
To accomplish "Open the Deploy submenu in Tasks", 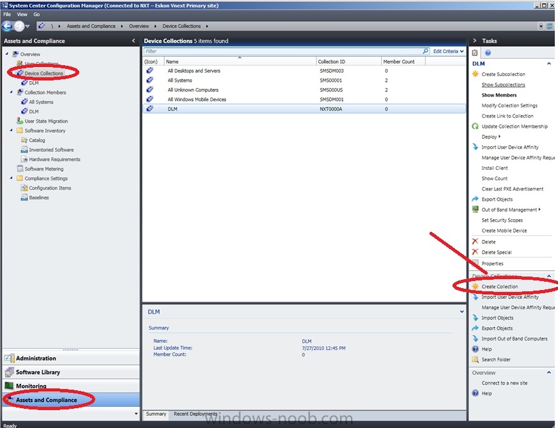I will tap(491, 137).
